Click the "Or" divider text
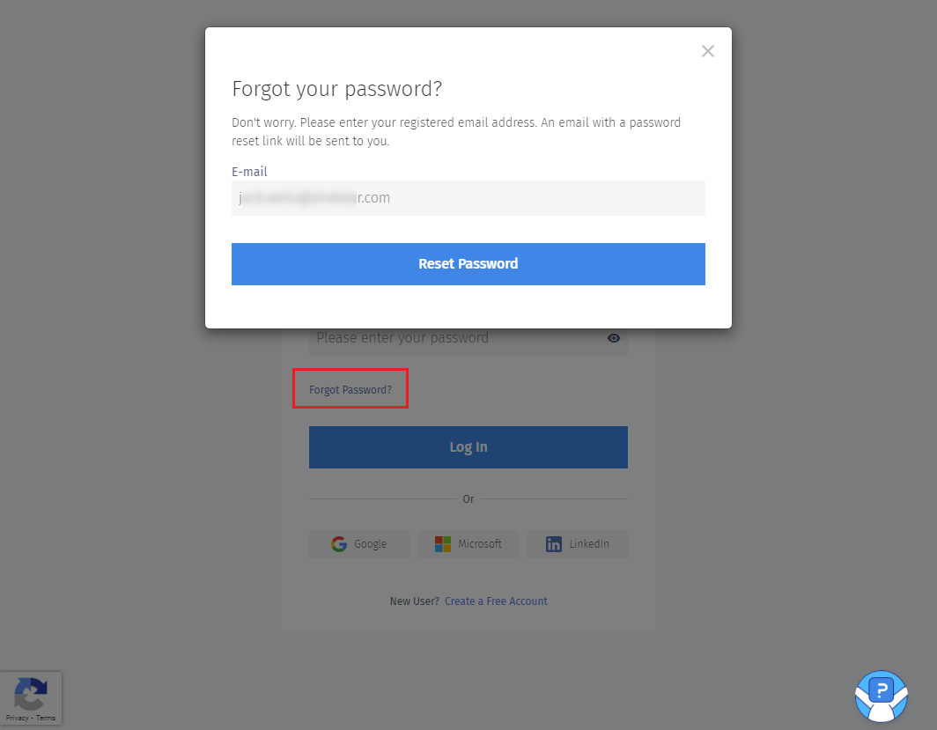The width and height of the screenshot is (937, 730). pyautogui.click(x=468, y=499)
